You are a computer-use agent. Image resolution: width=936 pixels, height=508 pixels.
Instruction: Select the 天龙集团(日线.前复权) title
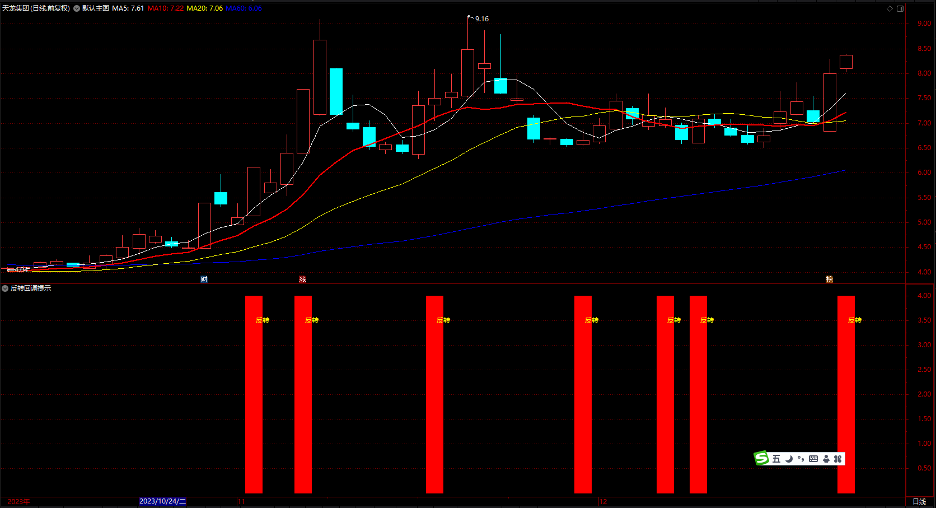tap(36, 8)
